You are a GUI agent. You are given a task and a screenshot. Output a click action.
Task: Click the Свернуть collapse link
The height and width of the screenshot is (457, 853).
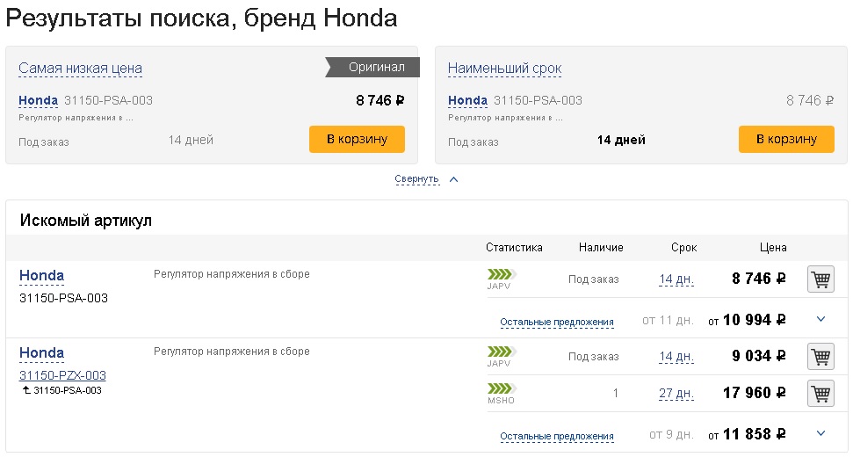[x=416, y=179]
